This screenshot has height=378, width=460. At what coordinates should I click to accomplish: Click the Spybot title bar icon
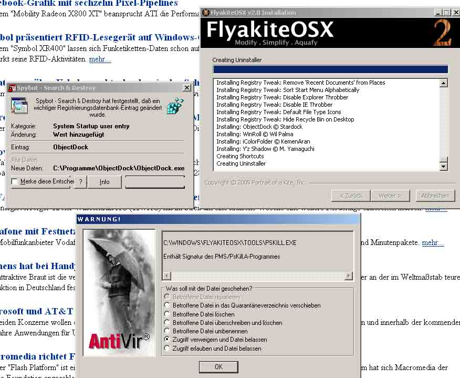click(12, 88)
